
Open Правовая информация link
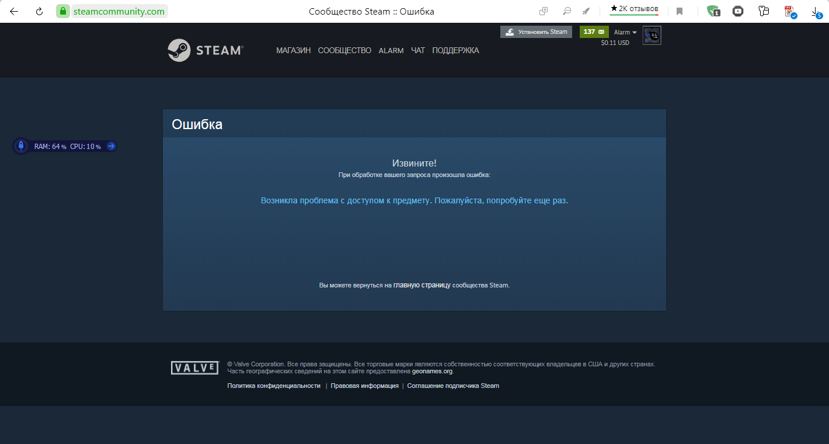(364, 386)
